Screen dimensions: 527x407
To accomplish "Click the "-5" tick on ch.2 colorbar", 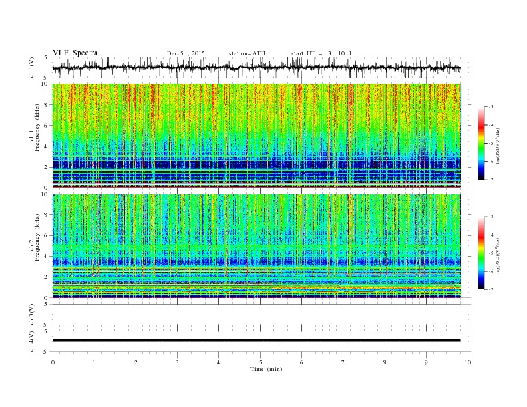I will point(491,253).
